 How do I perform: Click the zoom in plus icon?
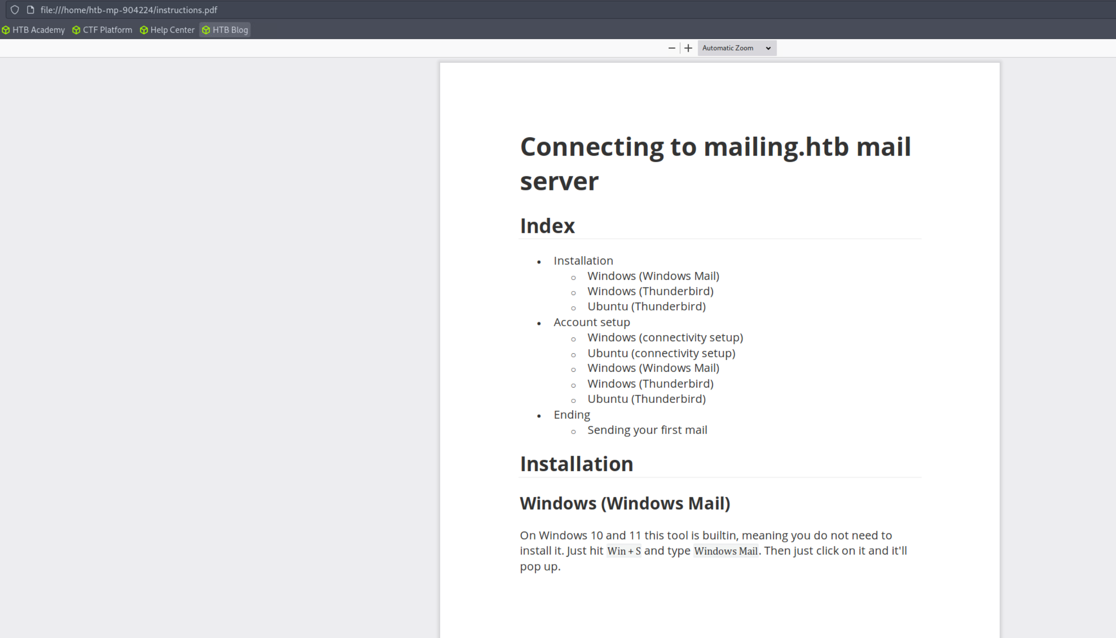pyautogui.click(x=688, y=48)
